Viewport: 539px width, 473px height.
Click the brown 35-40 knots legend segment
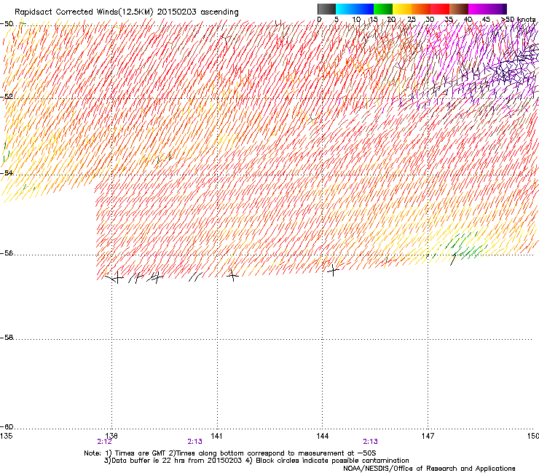[x=459, y=9]
